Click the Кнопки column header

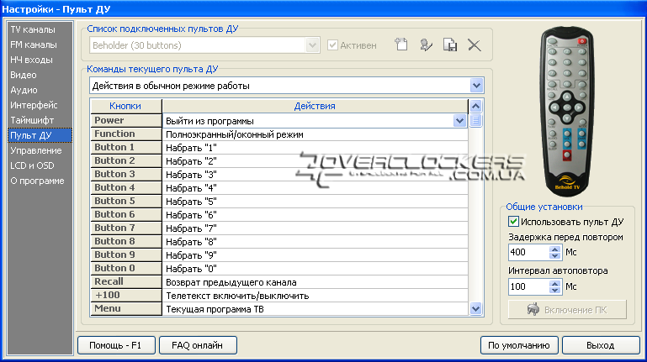[125, 106]
